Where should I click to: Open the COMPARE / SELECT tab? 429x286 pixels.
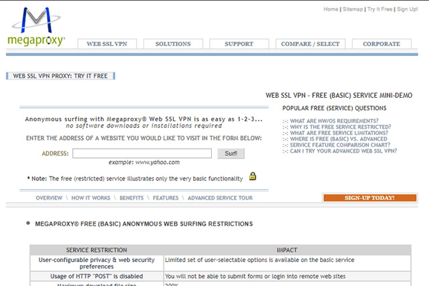click(310, 44)
